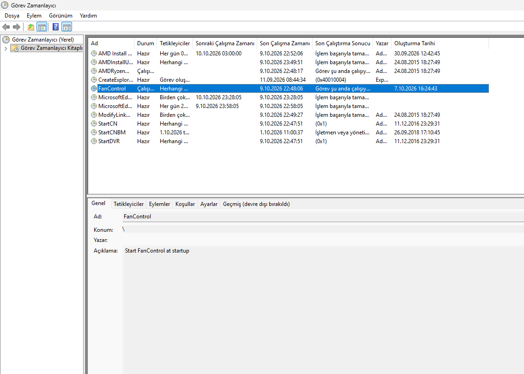Image resolution: width=524 pixels, height=374 pixels.
Task: Click the clock icon of StartDVR task
Action: point(94,141)
